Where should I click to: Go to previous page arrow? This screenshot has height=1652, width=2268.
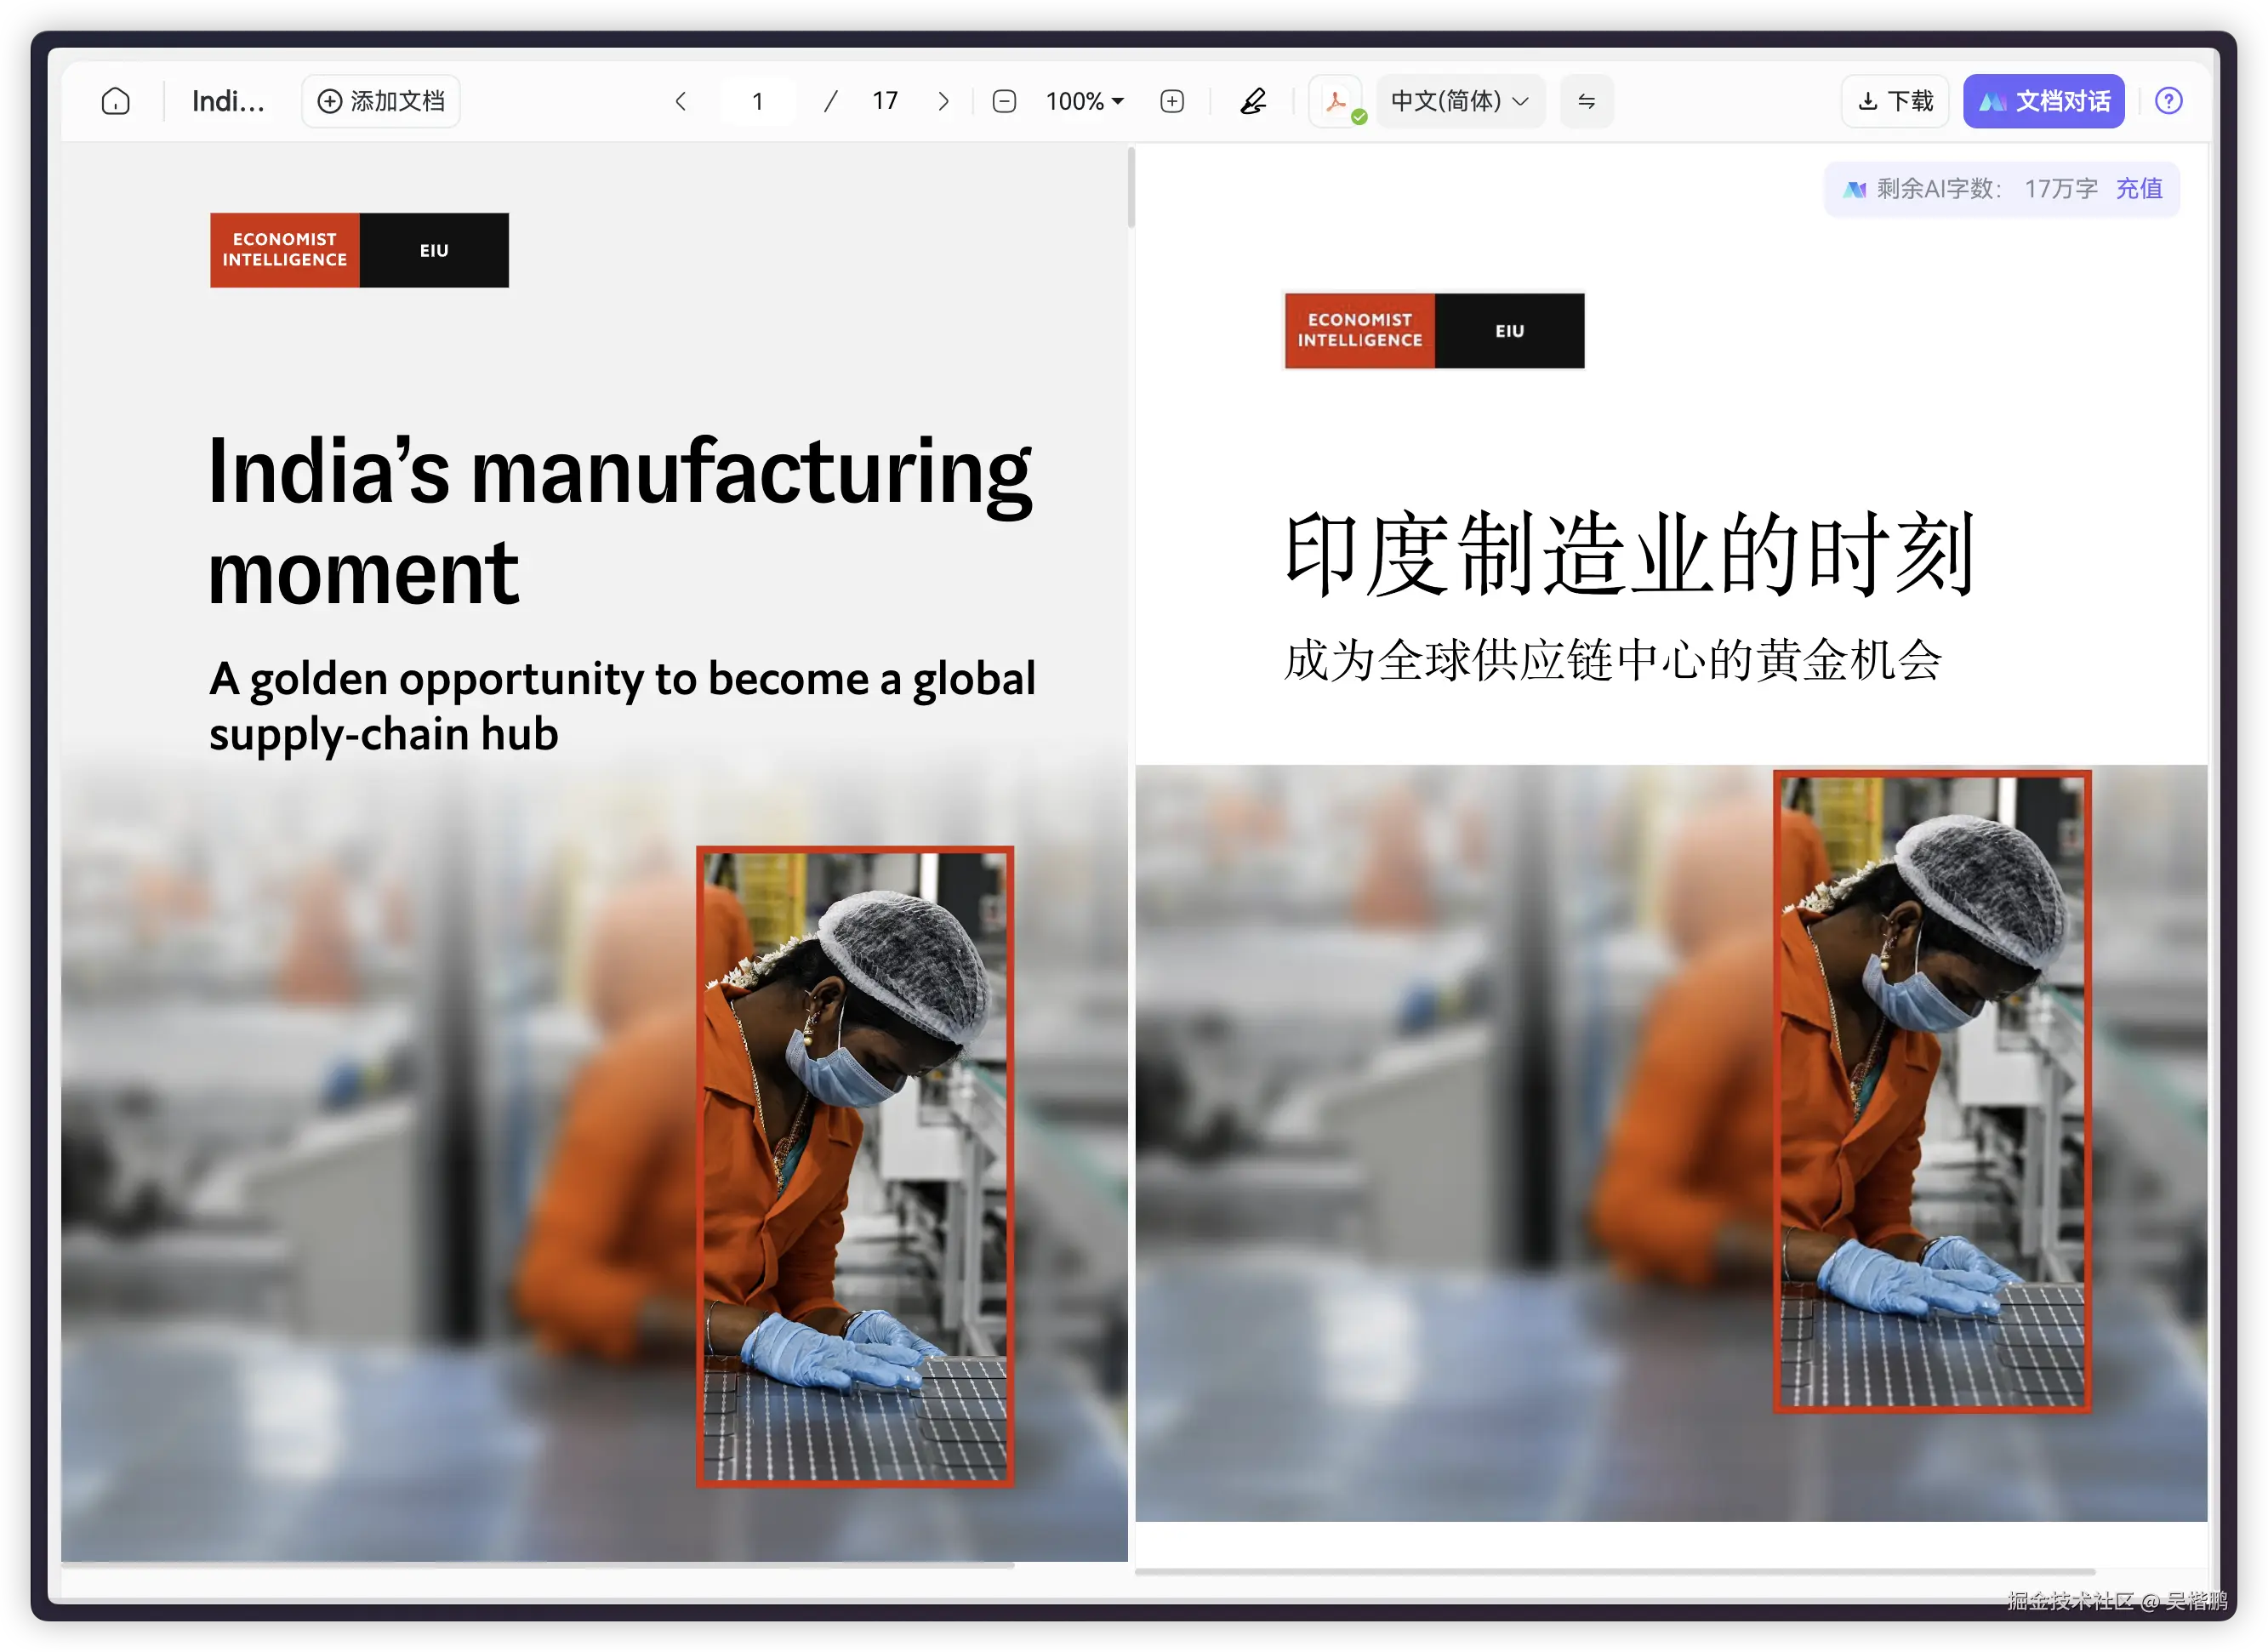681,101
